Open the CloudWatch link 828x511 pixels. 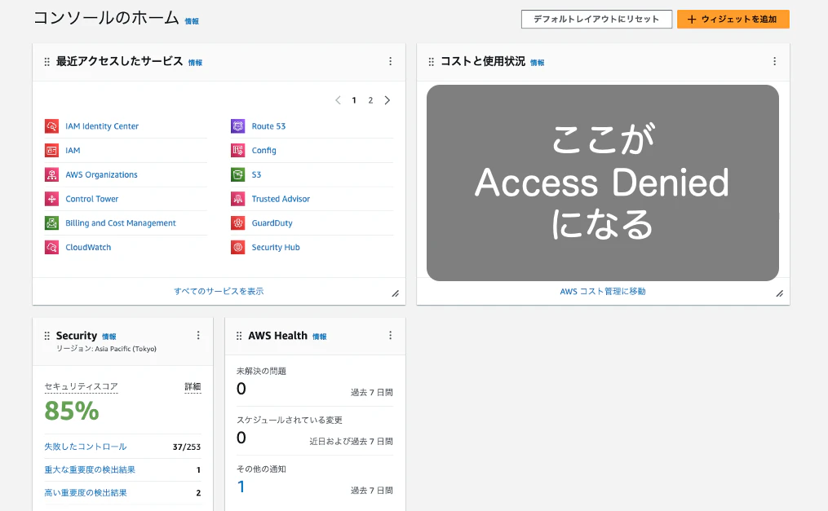[88, 247]
